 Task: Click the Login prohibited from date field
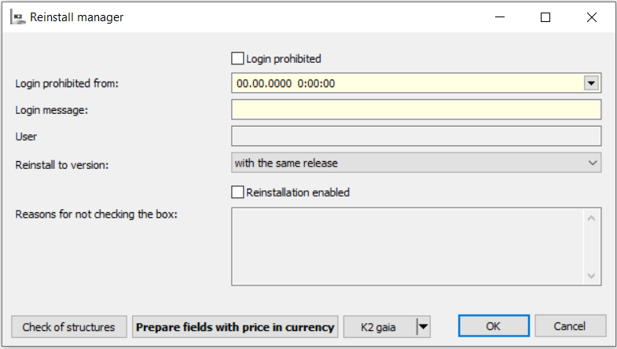(405, 83)
